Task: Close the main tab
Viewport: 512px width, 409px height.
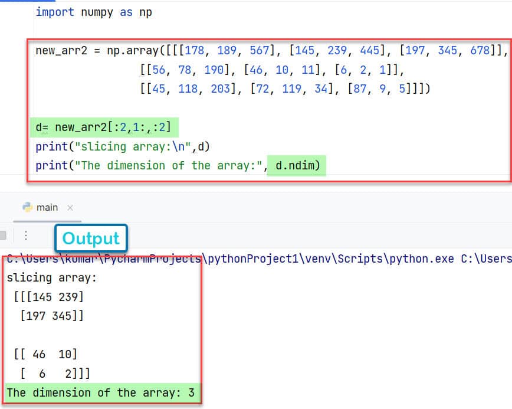Action: pos(70,208)
